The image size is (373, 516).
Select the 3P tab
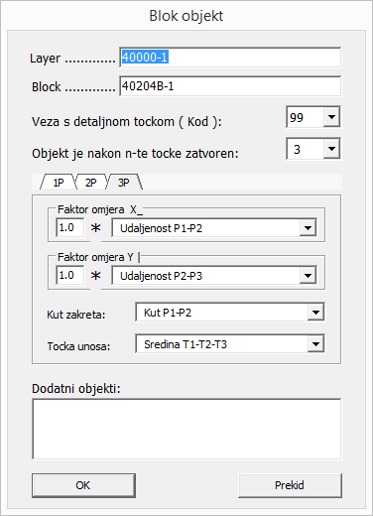tap(124, 183)
